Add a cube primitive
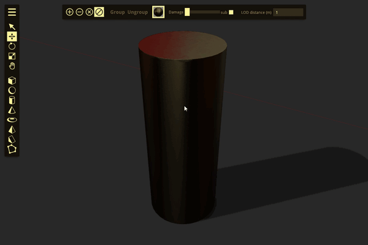The height and width of the screenshot is (245, 368). click(x=12, y=81)
